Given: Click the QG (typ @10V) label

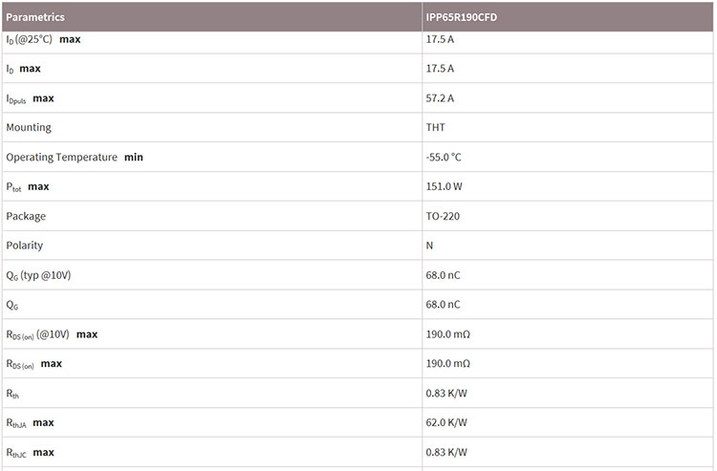Looking at the screenshot, I should (x=38, y=275).
